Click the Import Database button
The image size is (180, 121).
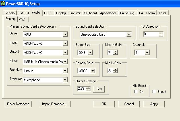pos(54,104)
